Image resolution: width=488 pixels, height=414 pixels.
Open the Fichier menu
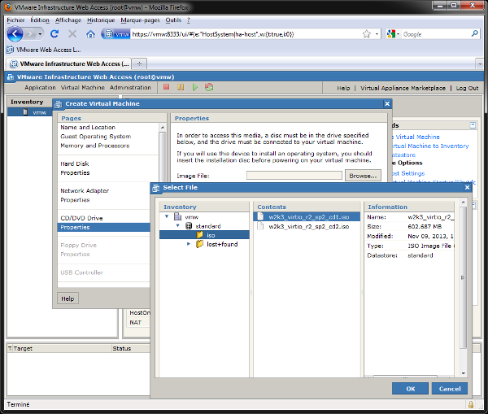click(15, 20)
